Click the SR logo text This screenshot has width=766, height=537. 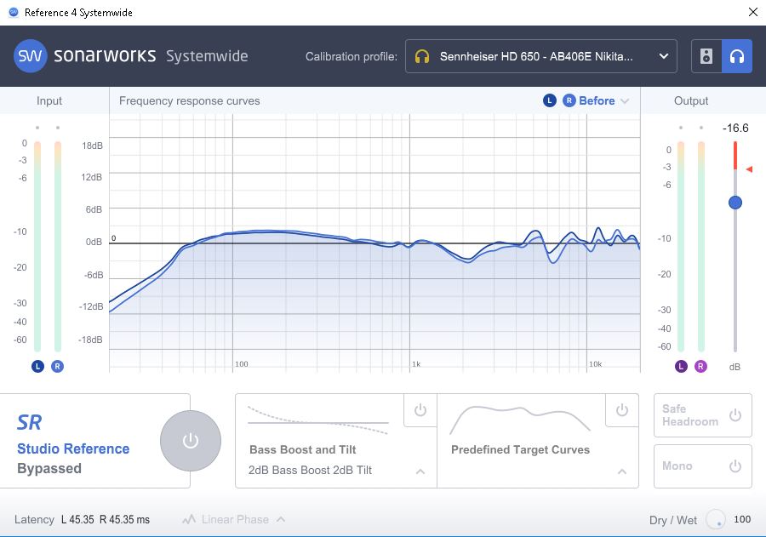click(x=29, y=423)
